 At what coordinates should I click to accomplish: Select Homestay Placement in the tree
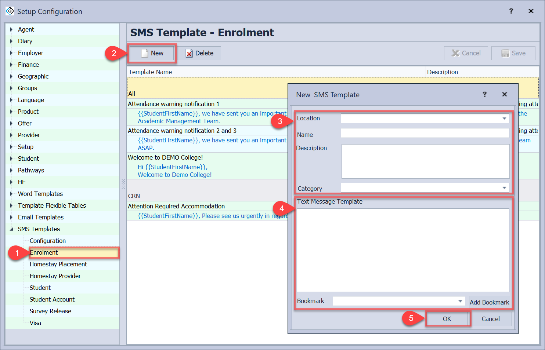coord(58,264)
